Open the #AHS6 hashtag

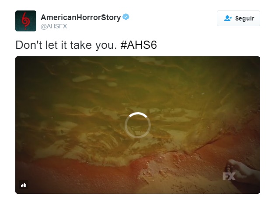click(139, 45)
